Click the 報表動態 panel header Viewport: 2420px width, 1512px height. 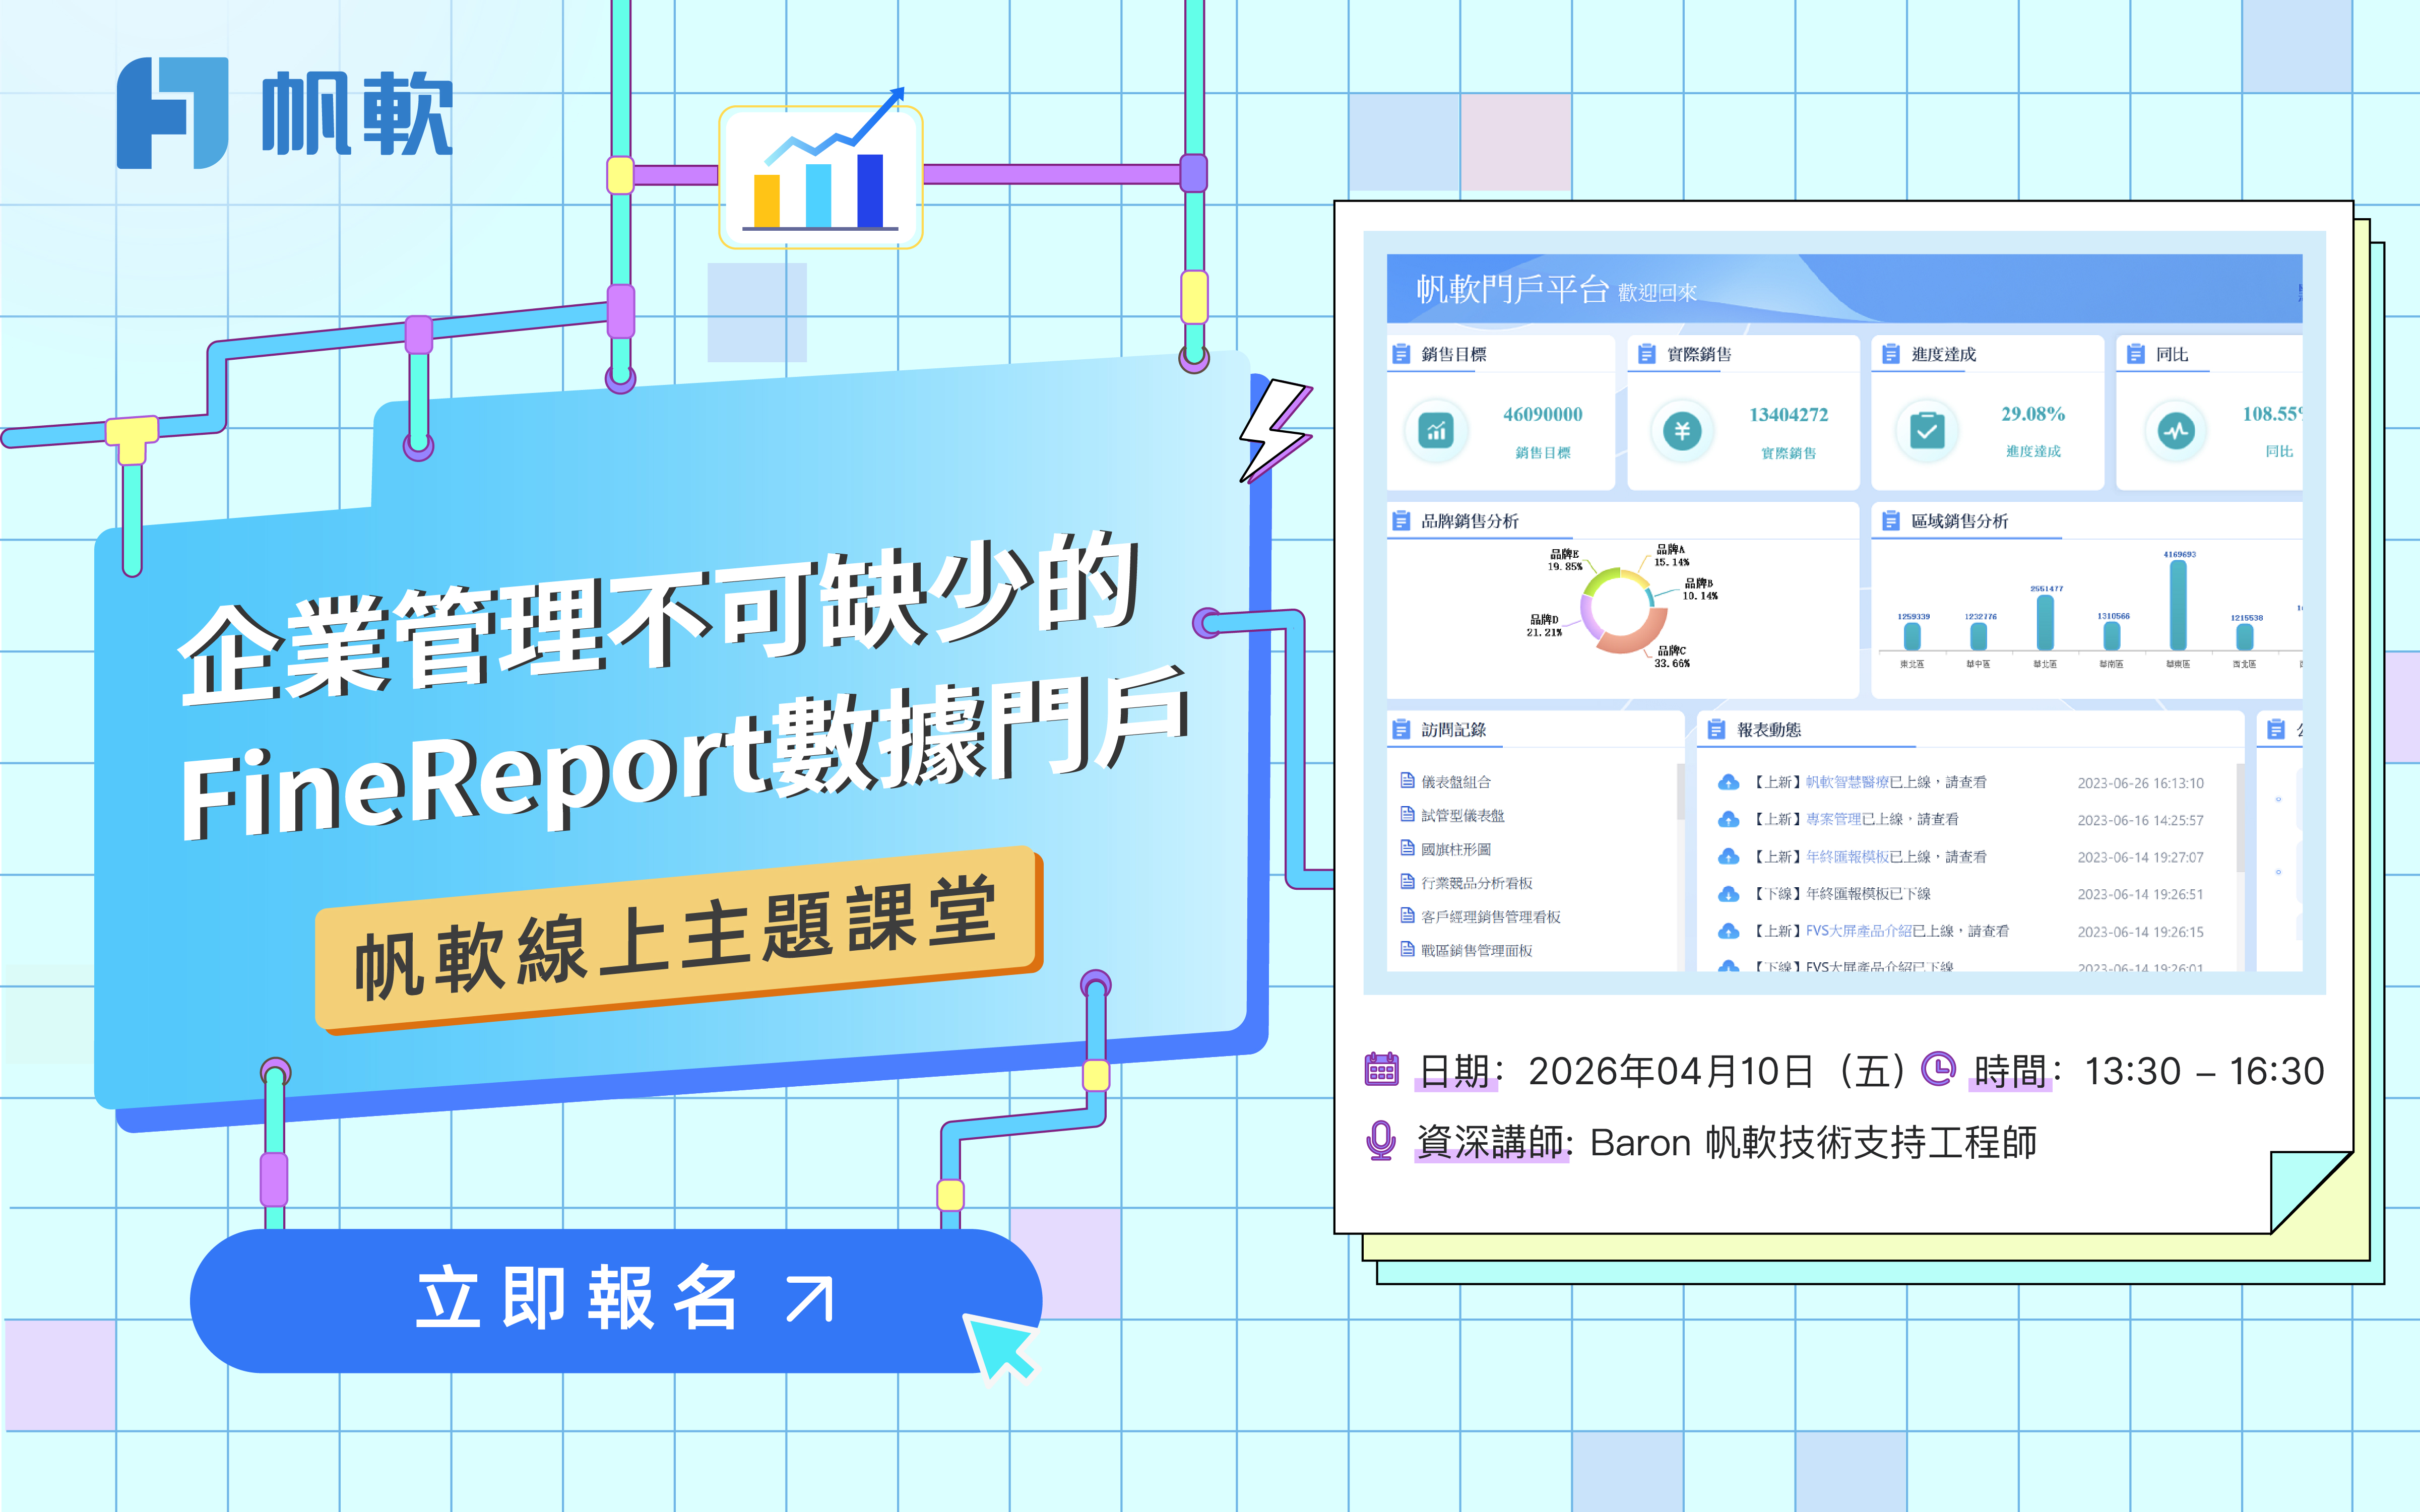(x=1768, y=730)
